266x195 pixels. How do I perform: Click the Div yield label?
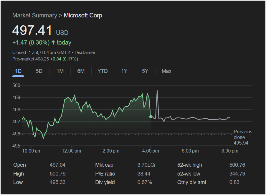[x=105, y=182]
